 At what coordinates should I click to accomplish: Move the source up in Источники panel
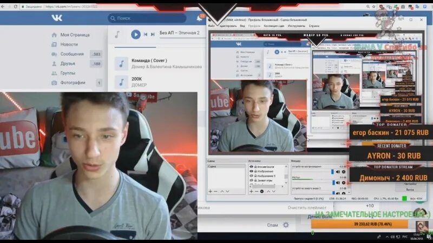click(x=268, y=191)
